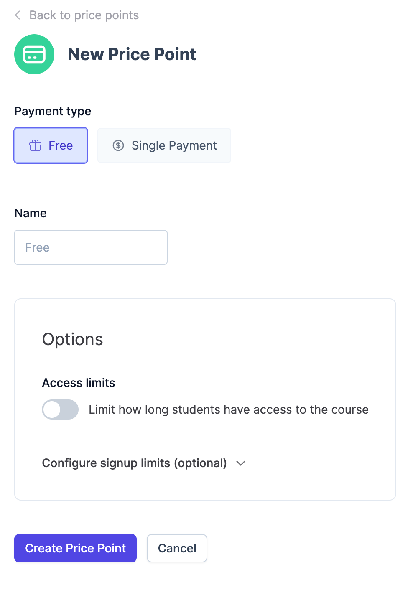Enable the access limits toggle switch
The height and width of the screenshot is (590, 408).
click(x=60, y=409)
